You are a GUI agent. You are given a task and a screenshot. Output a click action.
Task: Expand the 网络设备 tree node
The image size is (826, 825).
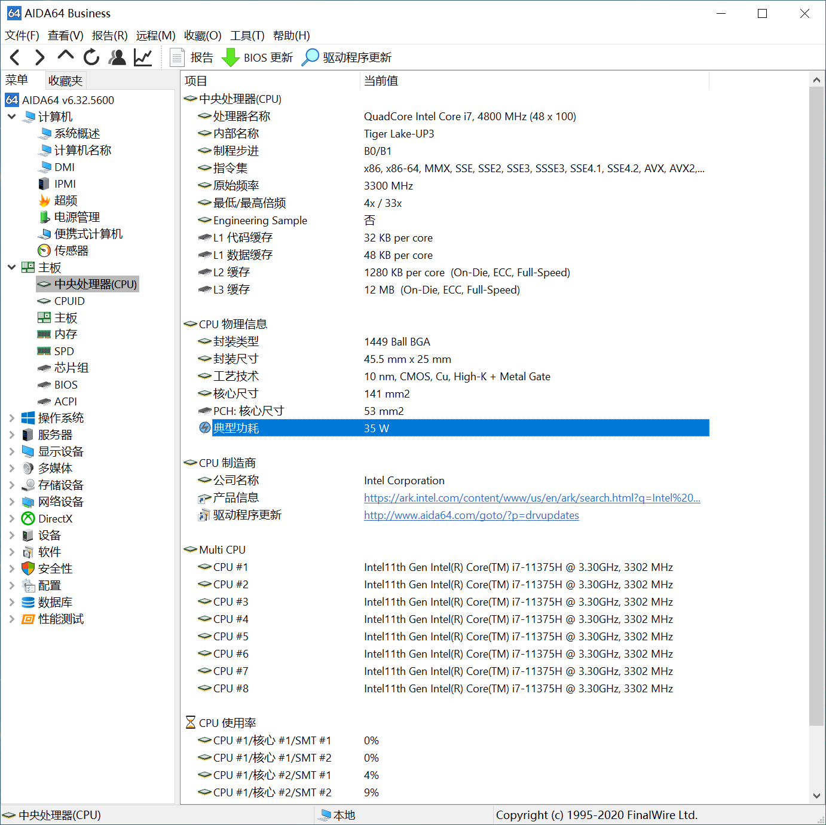click(x=11, y=502)
